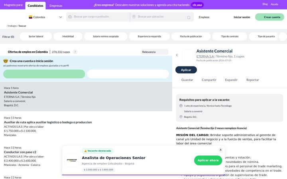
Task: Click the Buscar por cargo o profesión field
Action: [98, 17]
